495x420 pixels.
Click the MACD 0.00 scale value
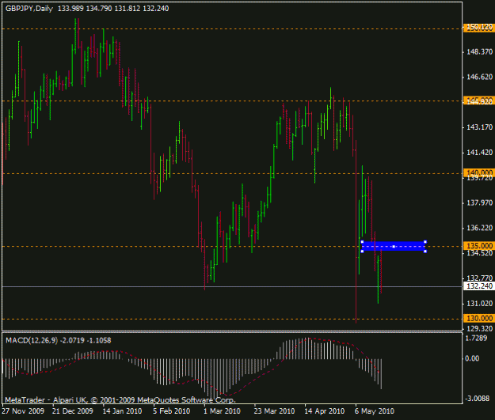tap(472, 358)
